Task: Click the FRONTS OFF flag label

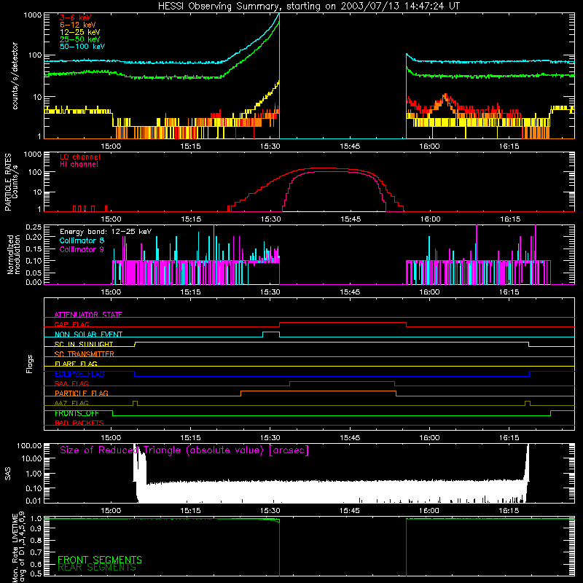Action: coord(77,413)
